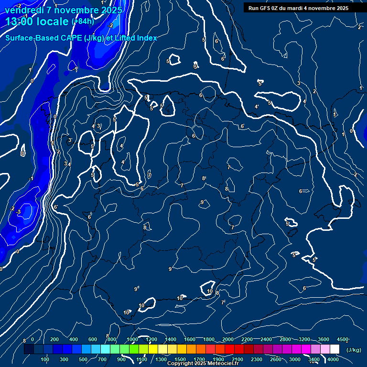Click the date text 'vendredi 7 novembre 2025'
The height and width of the screenshot is (367, 367).
click(64, 10)
